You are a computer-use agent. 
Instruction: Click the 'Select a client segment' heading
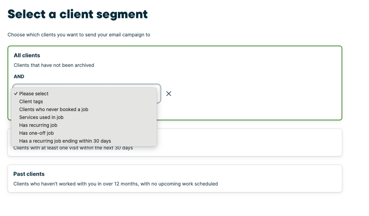tap(78, 14)
